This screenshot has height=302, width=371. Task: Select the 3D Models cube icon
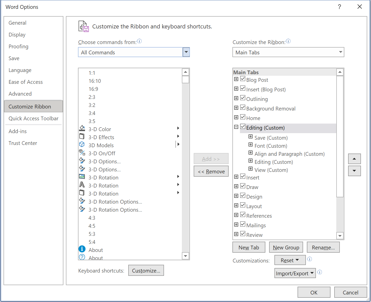click(82, 144)
